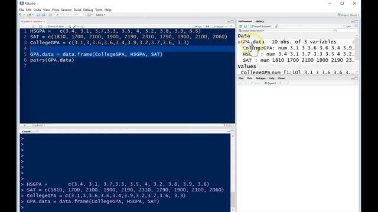This screenshot has width=378, height=212.
Task: Switch to the Packages tab
Action: (260, 78)
